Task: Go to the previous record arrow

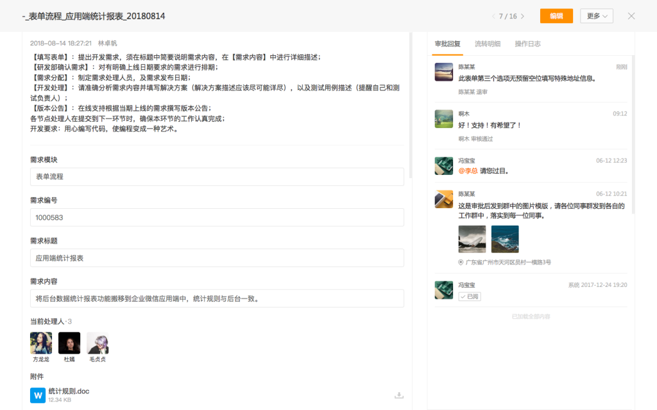Action: pyautogui.click(x=493, y=16)
